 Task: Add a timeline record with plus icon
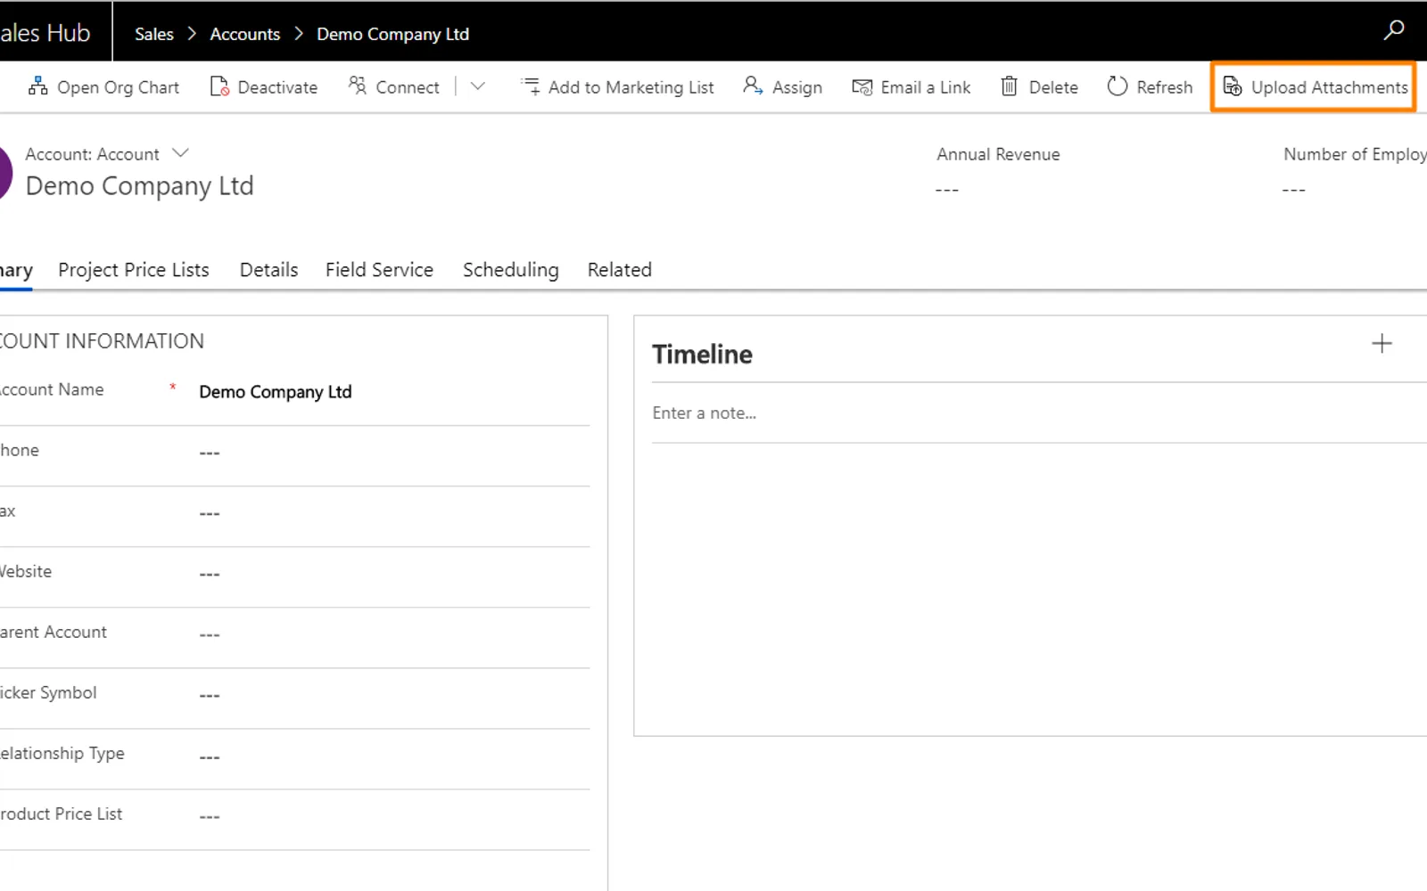[x=1382, y=344]
